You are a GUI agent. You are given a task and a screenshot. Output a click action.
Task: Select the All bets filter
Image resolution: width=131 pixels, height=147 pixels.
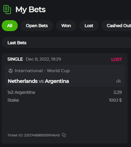point(10,26)
